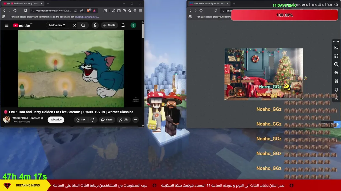This screenshot has height=191, width=341.
Task: Open the Brave Shields lion icon
Action: point(89,11)
